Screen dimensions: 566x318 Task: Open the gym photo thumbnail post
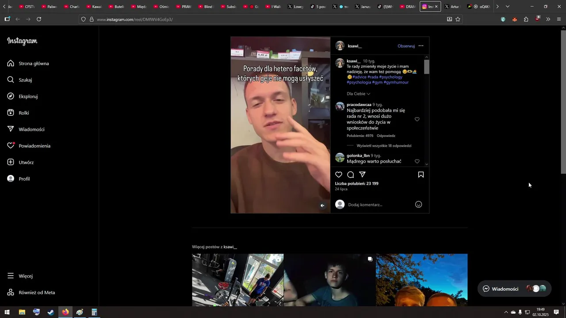[x=237, y=280]
